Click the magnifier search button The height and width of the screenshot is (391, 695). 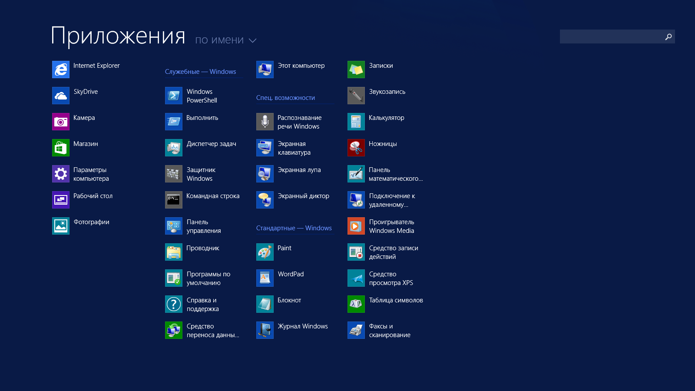[669, 36]
